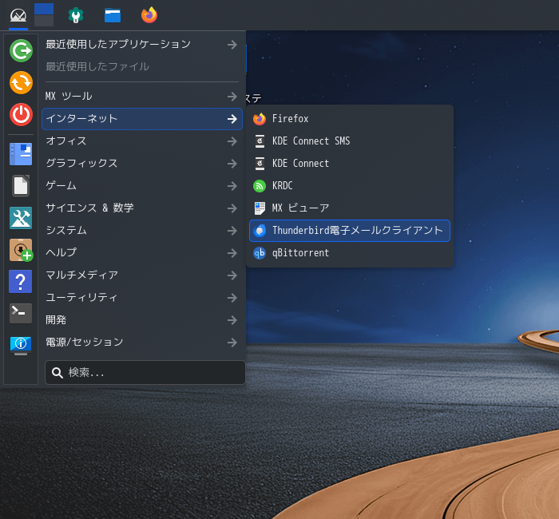Open the ヘルプ category
The width and height of the screenshot is (559, 519).
[142, 253]
